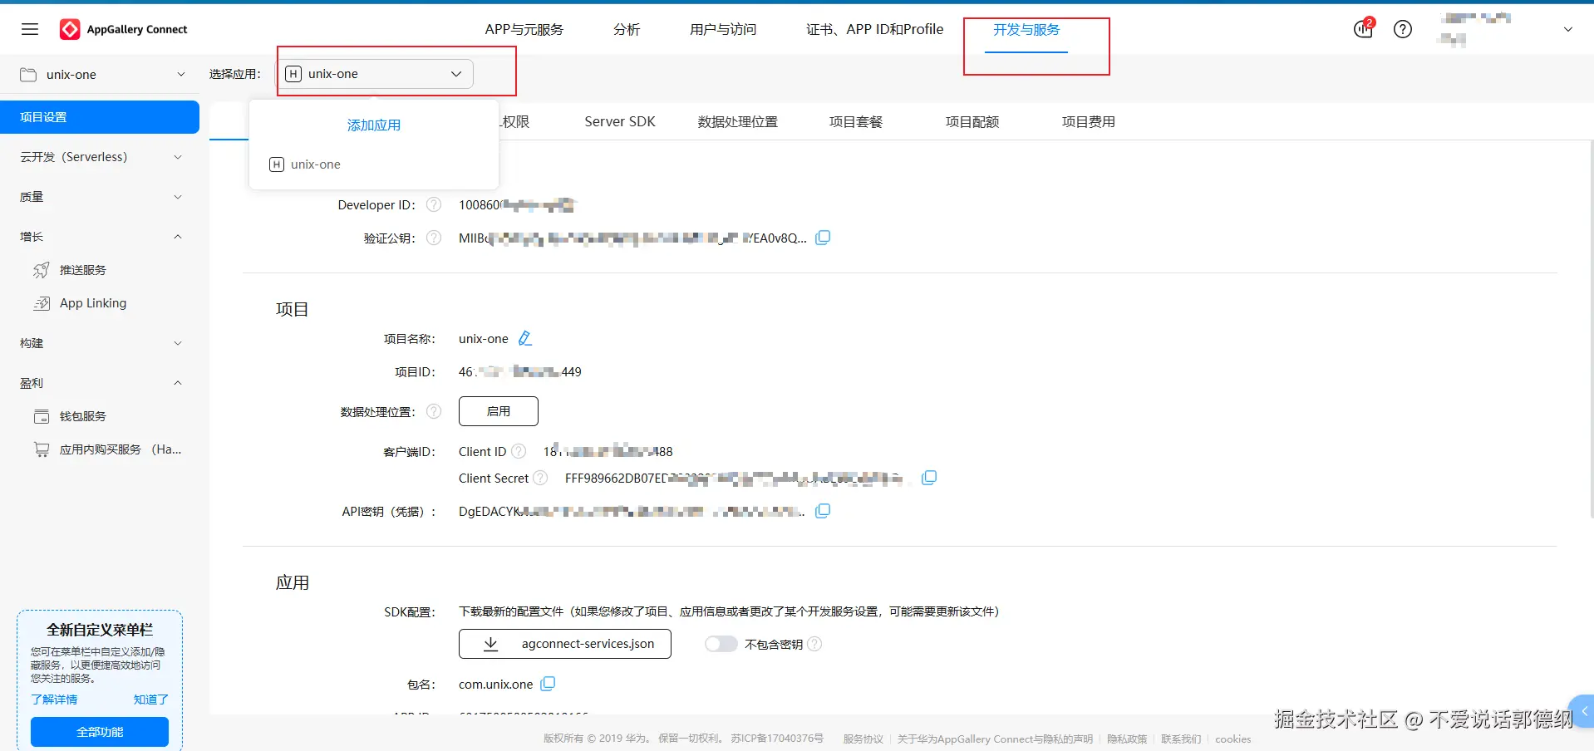Collapse the 增长 sidebar section
Image resolution: width=1594 pixels, height=751 pixels.
point(101,237)
